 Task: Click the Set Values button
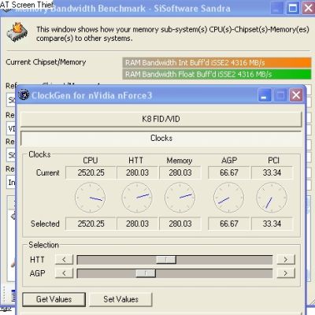[121, 299]
